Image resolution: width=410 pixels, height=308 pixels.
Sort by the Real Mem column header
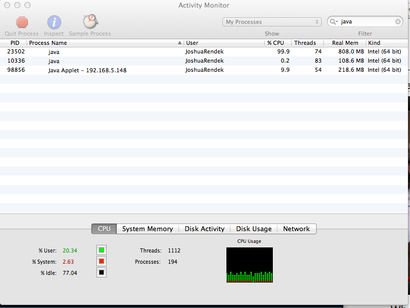click(345, 43)
